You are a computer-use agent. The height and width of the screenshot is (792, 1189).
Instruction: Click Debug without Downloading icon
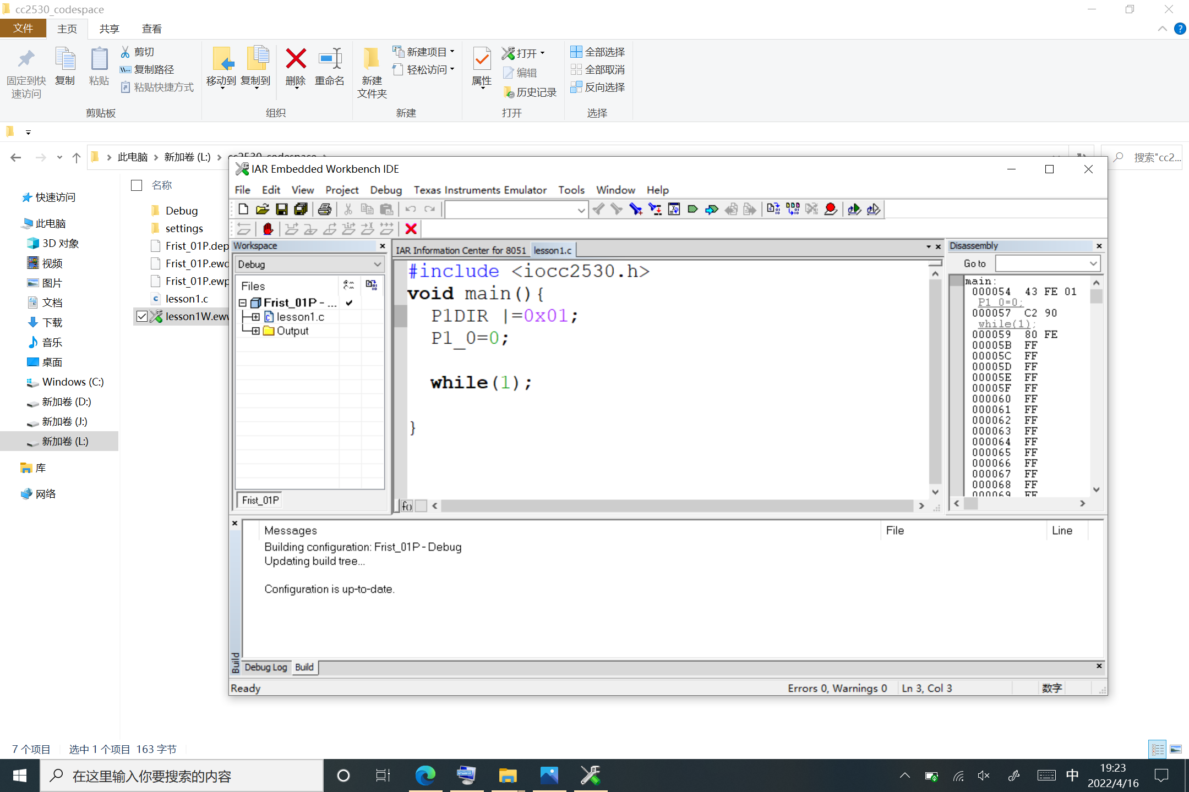tap(874, 209)
